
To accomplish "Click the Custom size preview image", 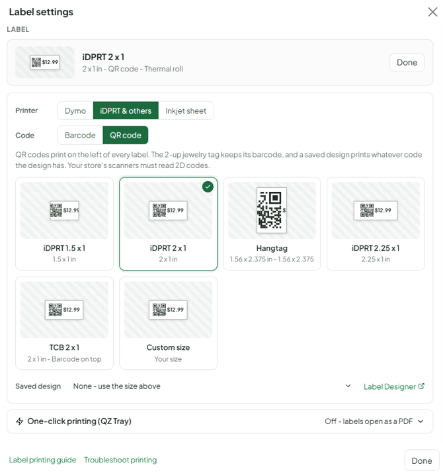I will [x=168, y=310].
